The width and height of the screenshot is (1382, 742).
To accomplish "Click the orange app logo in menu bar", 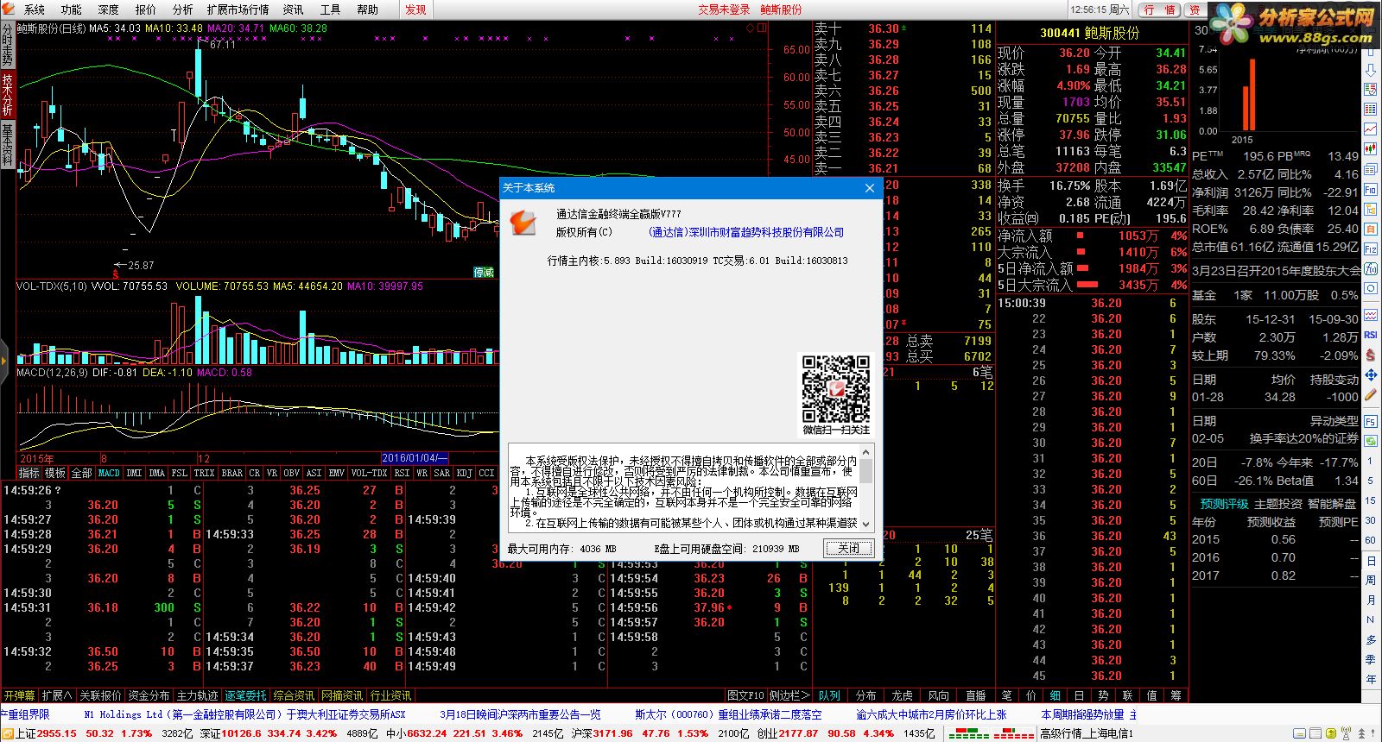I will coord(9,9).
